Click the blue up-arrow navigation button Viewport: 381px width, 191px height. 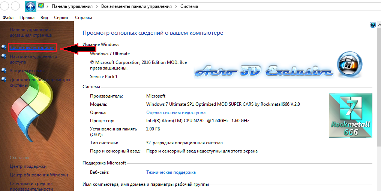(30, 6)
